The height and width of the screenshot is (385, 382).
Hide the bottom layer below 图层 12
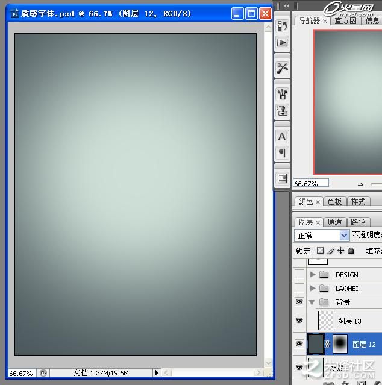(x=299, y=367)
